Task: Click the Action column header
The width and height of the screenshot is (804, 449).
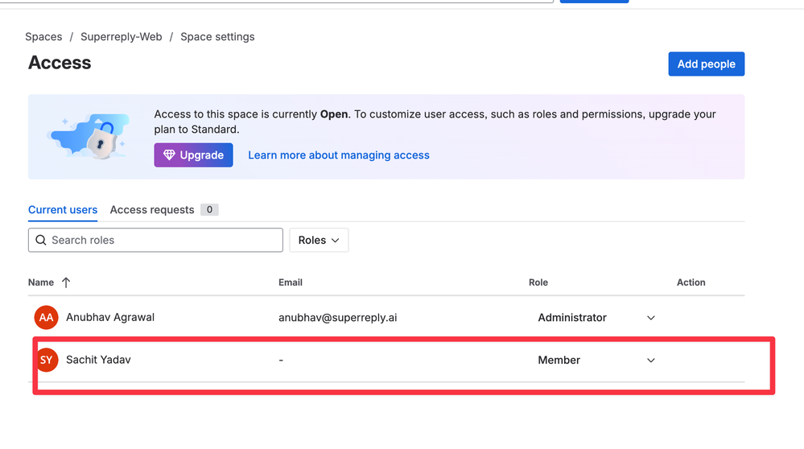Action: coord(691,282)
